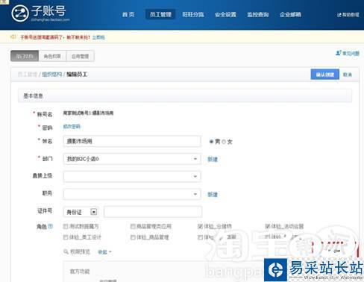The width and height of the screenshot is (364, 282).
Task: Switch to the 部门结构 tab
Action: click(x=25, y=56)
